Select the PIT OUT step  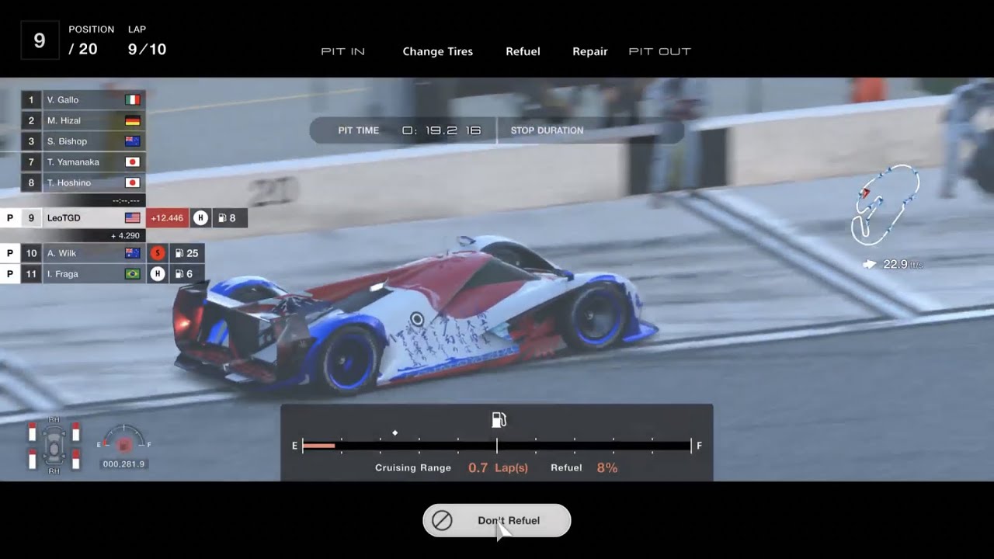pos(659,51)
